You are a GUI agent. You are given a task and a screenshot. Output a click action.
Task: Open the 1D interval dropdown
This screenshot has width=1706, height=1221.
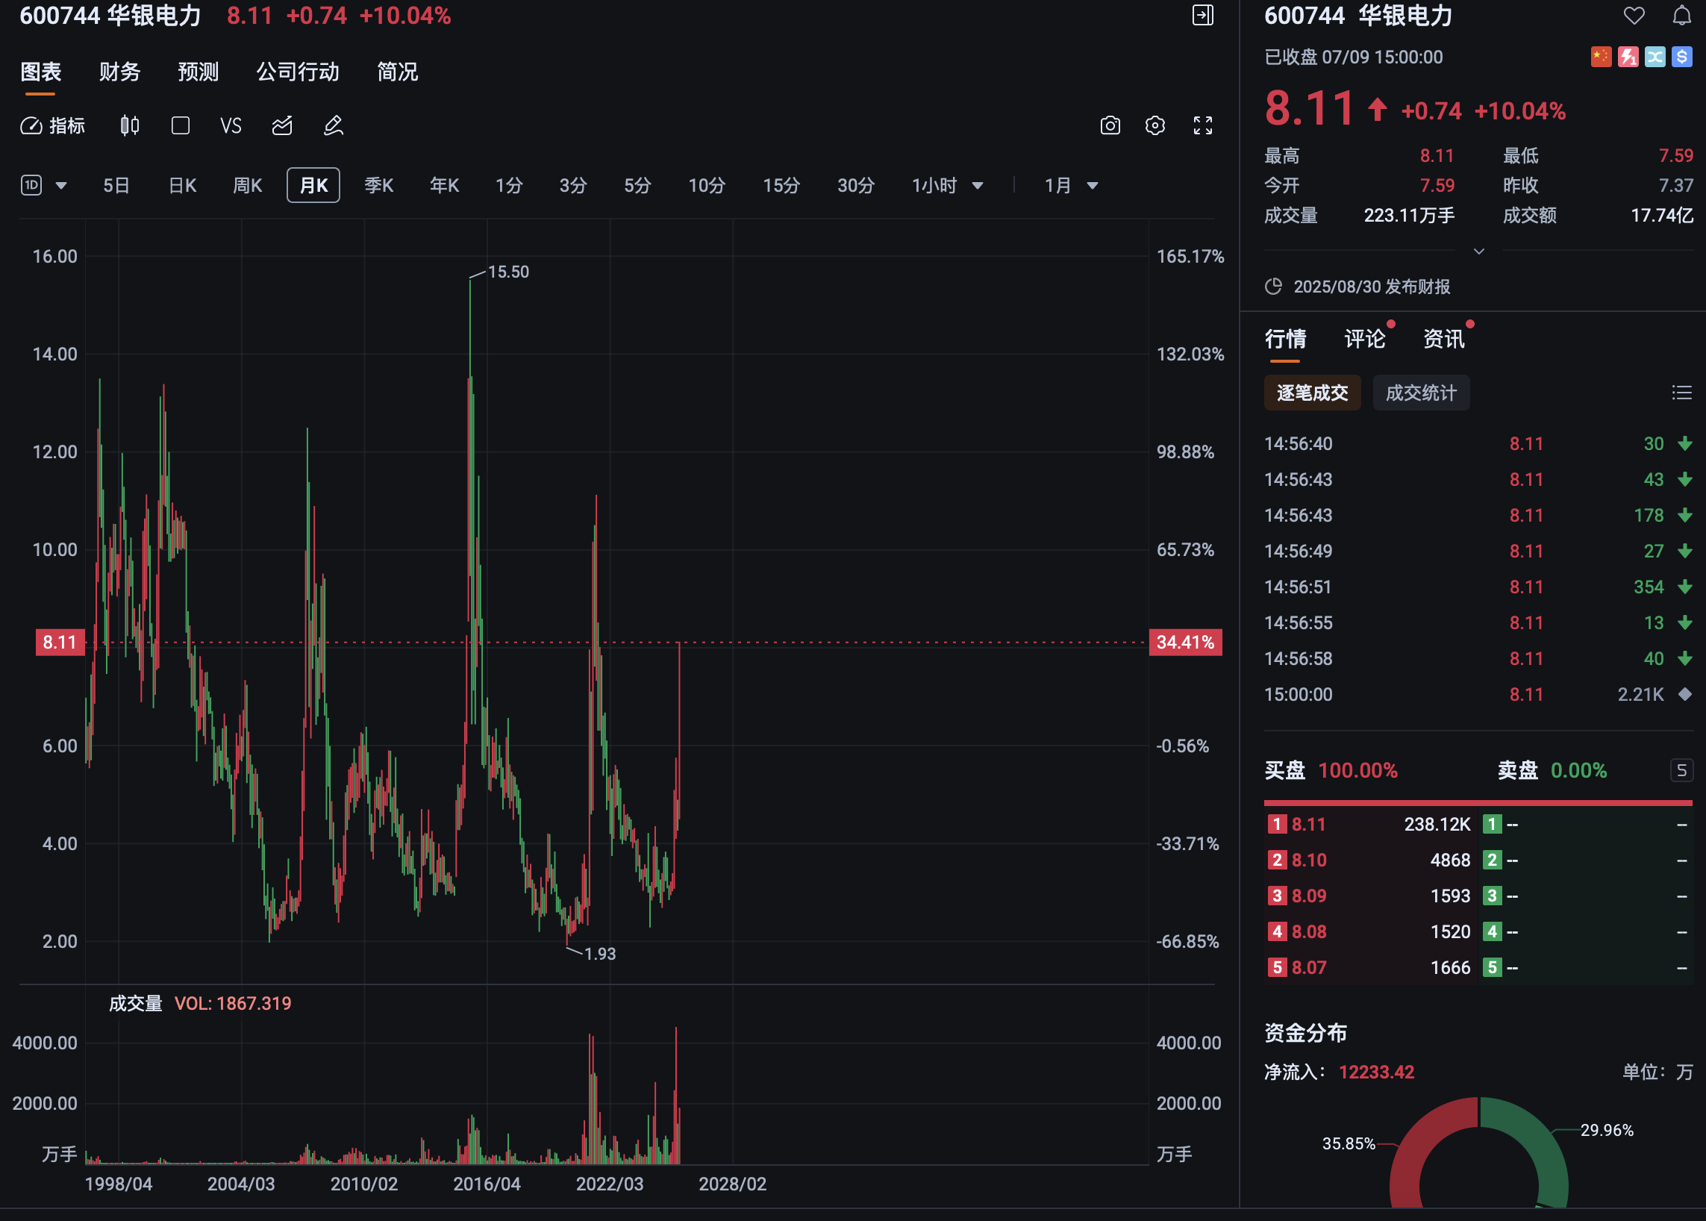[43, 185]
